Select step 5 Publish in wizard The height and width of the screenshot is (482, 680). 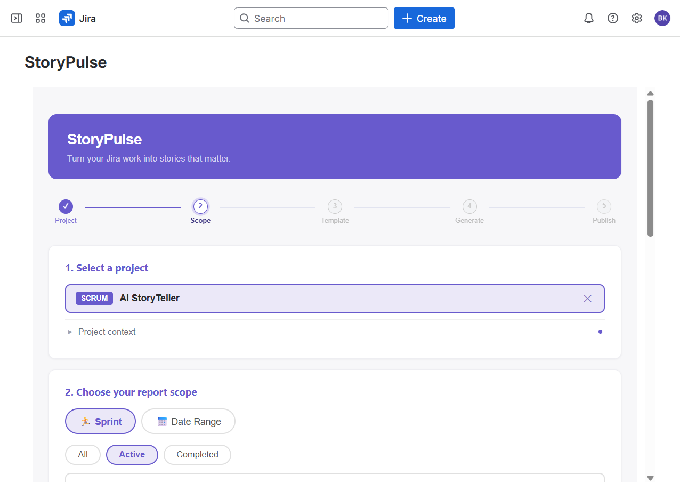pos(604,206)
